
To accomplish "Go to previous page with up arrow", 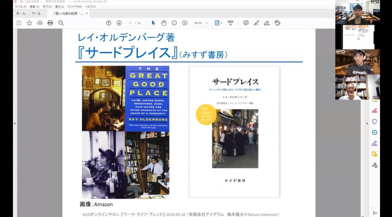I will click(x=108, y=23).
